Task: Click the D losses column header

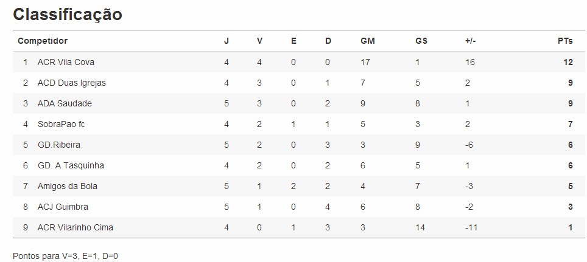Action: [328, 41]
